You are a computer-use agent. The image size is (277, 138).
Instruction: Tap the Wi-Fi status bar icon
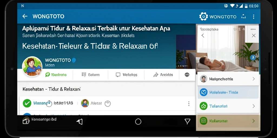232,6
